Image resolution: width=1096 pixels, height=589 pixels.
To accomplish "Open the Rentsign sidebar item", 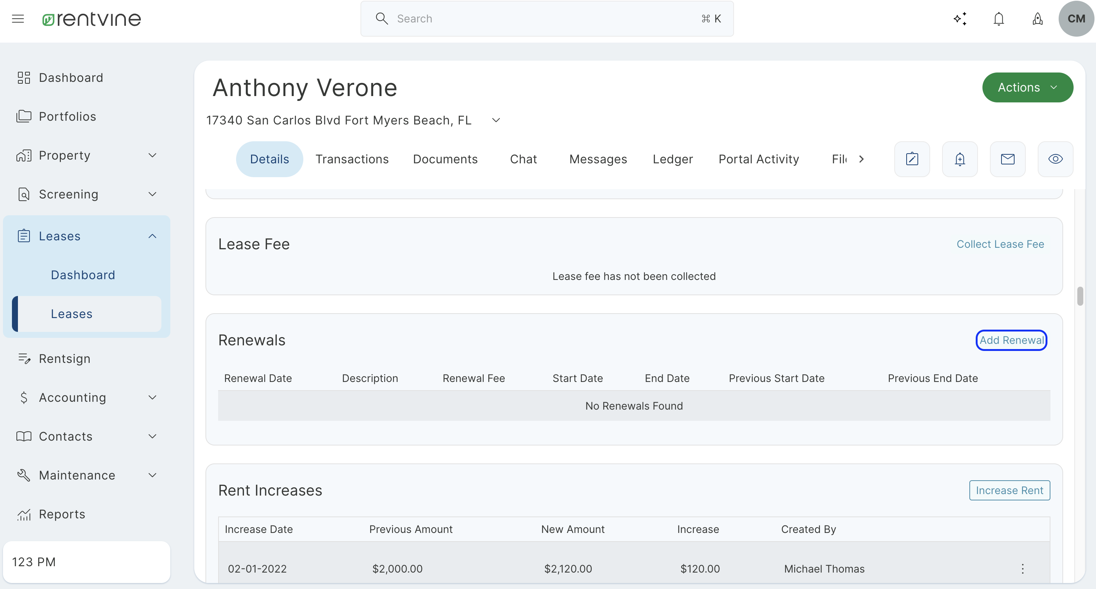I will pos(65,358).
